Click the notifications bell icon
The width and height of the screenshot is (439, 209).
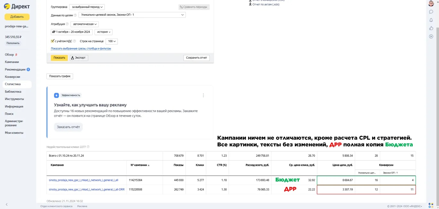coord(431,20)
